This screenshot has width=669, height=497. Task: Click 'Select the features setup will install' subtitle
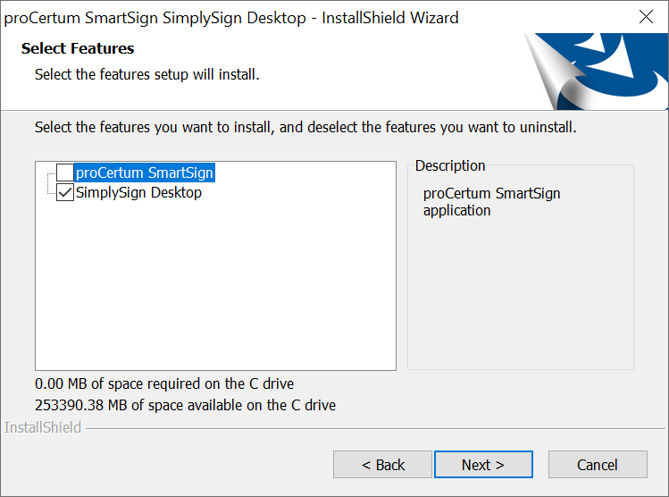(x=147, y=74)
